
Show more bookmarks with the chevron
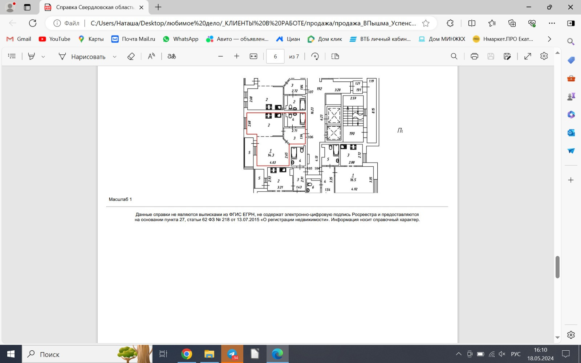click(549, 39)
